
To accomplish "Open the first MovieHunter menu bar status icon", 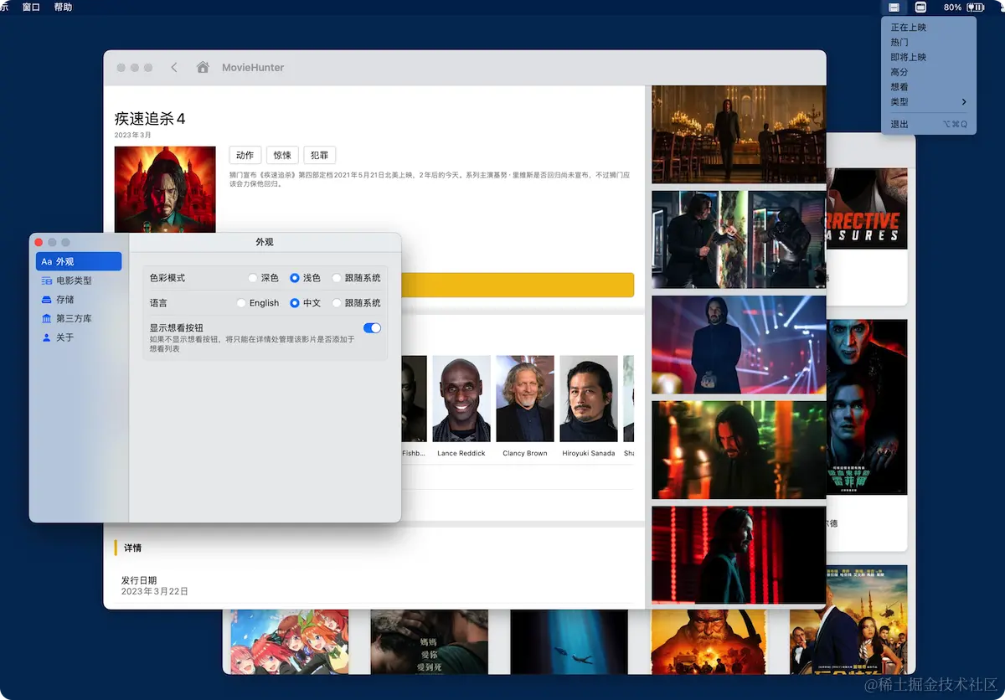I will 894,7.
